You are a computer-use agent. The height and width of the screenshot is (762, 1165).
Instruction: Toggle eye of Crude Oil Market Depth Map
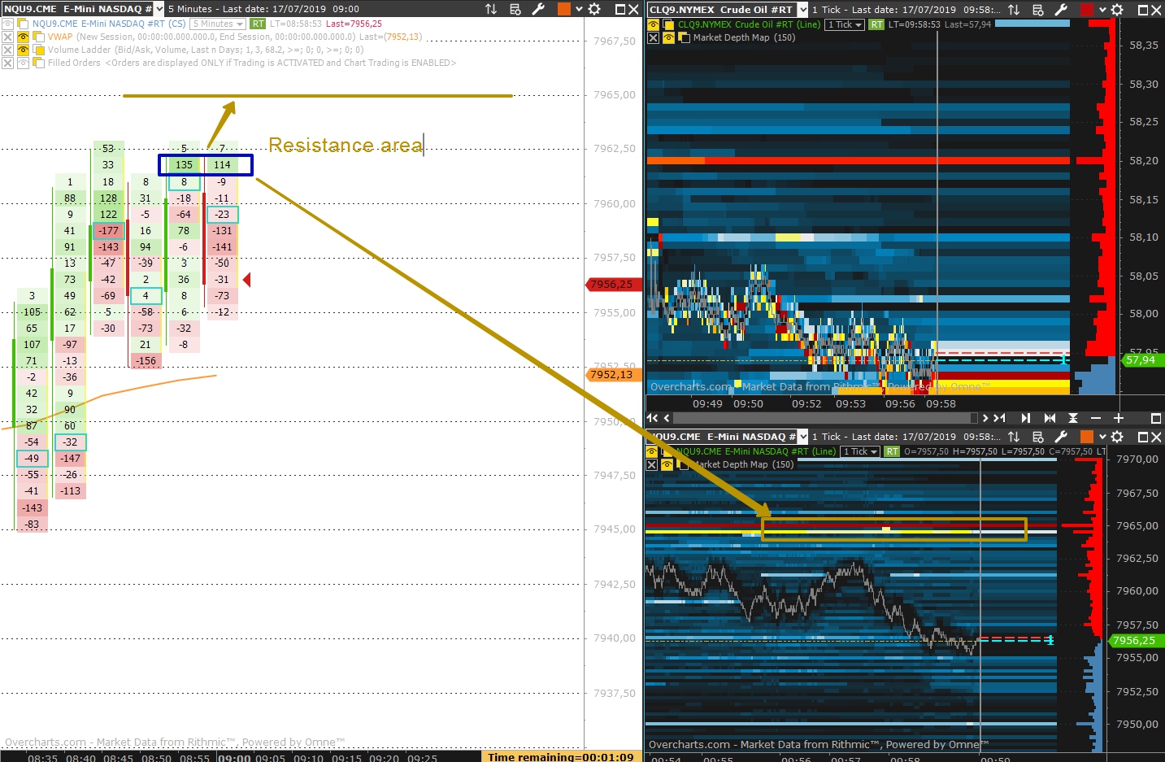[x=668, y=38]
